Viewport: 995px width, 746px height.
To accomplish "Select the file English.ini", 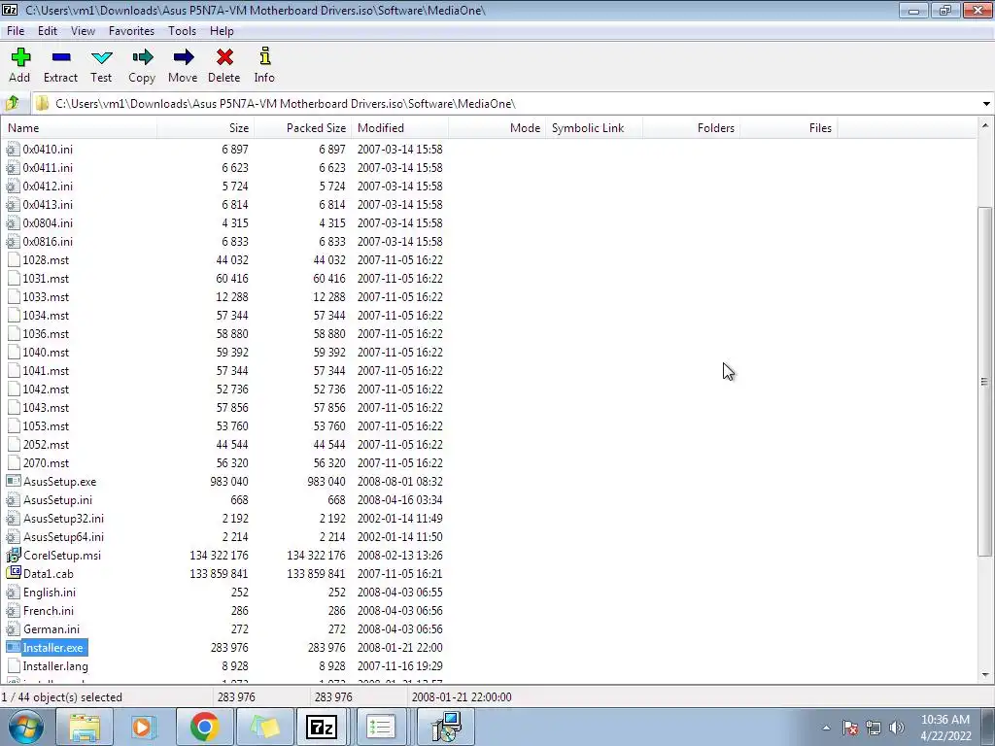I will [49, 592].
